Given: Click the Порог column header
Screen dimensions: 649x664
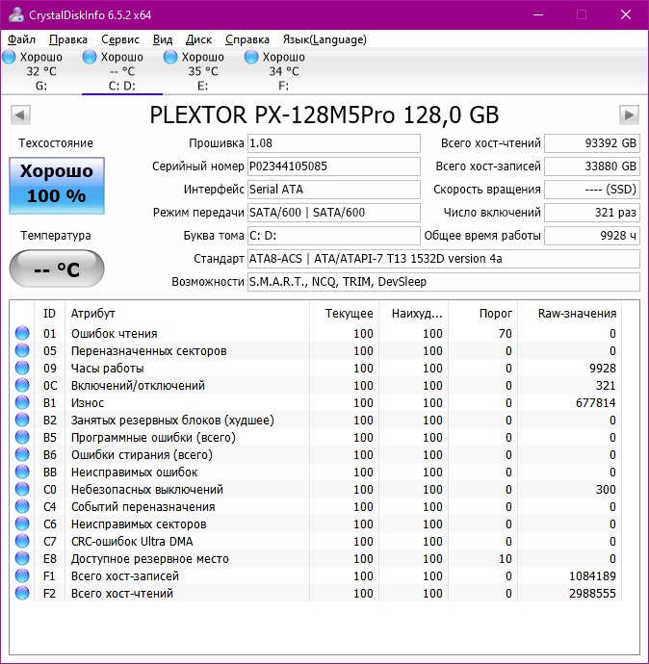Looking at the screenshot, I should tap(483, 314).
